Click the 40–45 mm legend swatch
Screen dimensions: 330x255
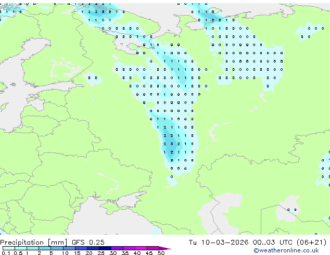coord(141,248)
